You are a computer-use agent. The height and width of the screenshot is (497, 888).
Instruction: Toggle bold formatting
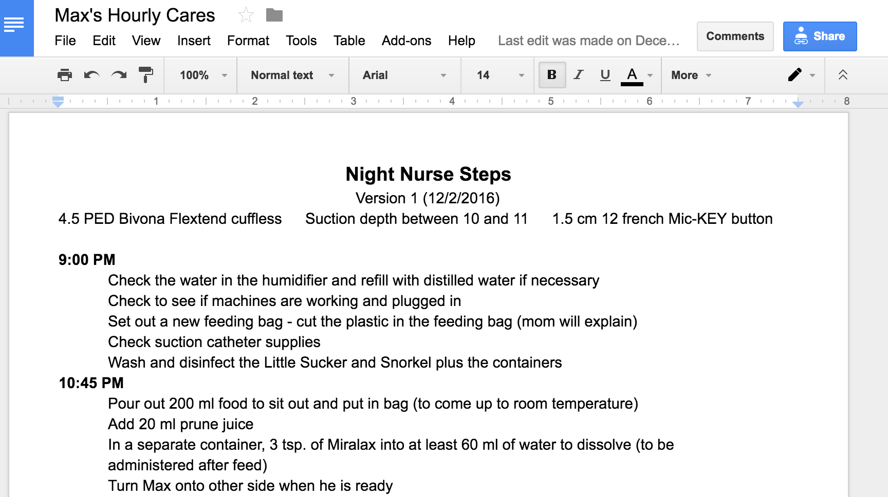(x=552, y=75)
